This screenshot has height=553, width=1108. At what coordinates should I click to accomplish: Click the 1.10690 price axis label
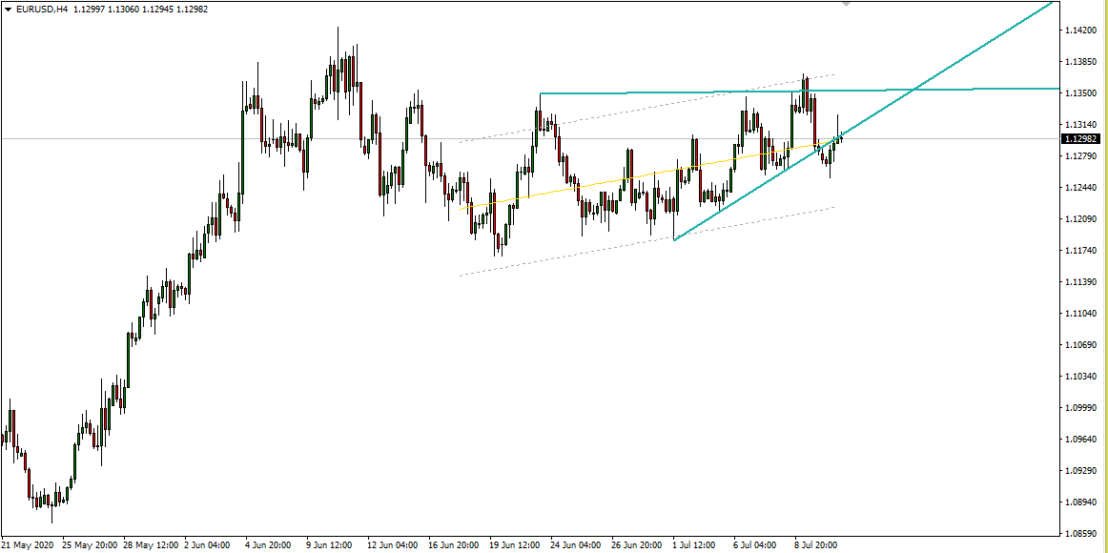[x=1080, y=345]
